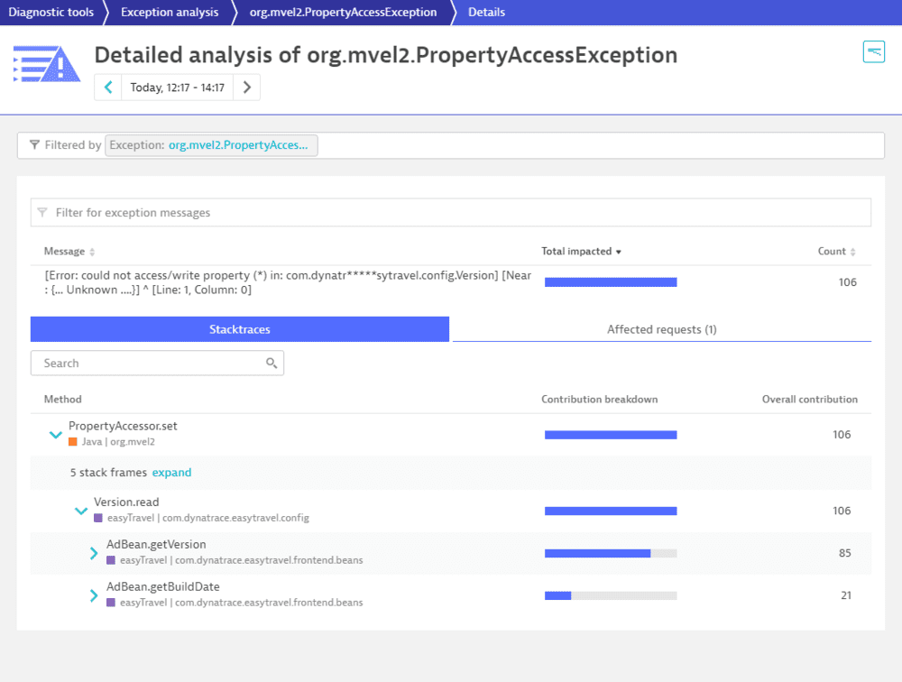
Task: Click the AdBean.getVersion method name
Action: 156,545
